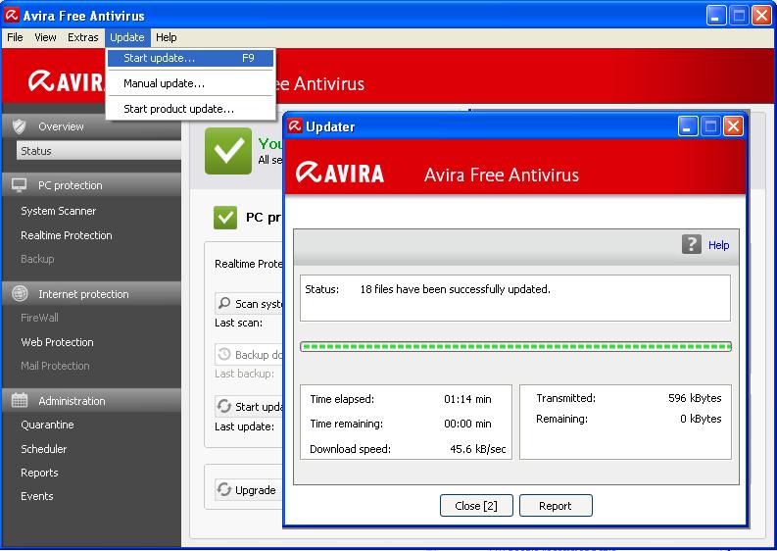Open the View menu

point(45,37)
